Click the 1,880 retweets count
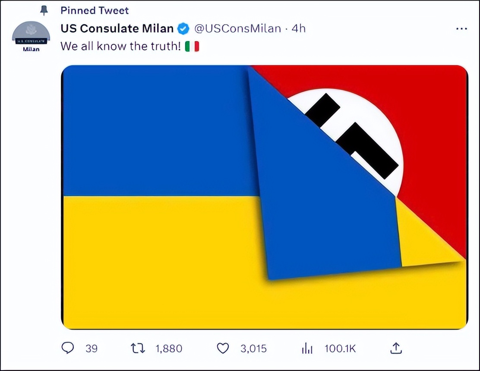The image size is (480, 371). pos(168,349)
